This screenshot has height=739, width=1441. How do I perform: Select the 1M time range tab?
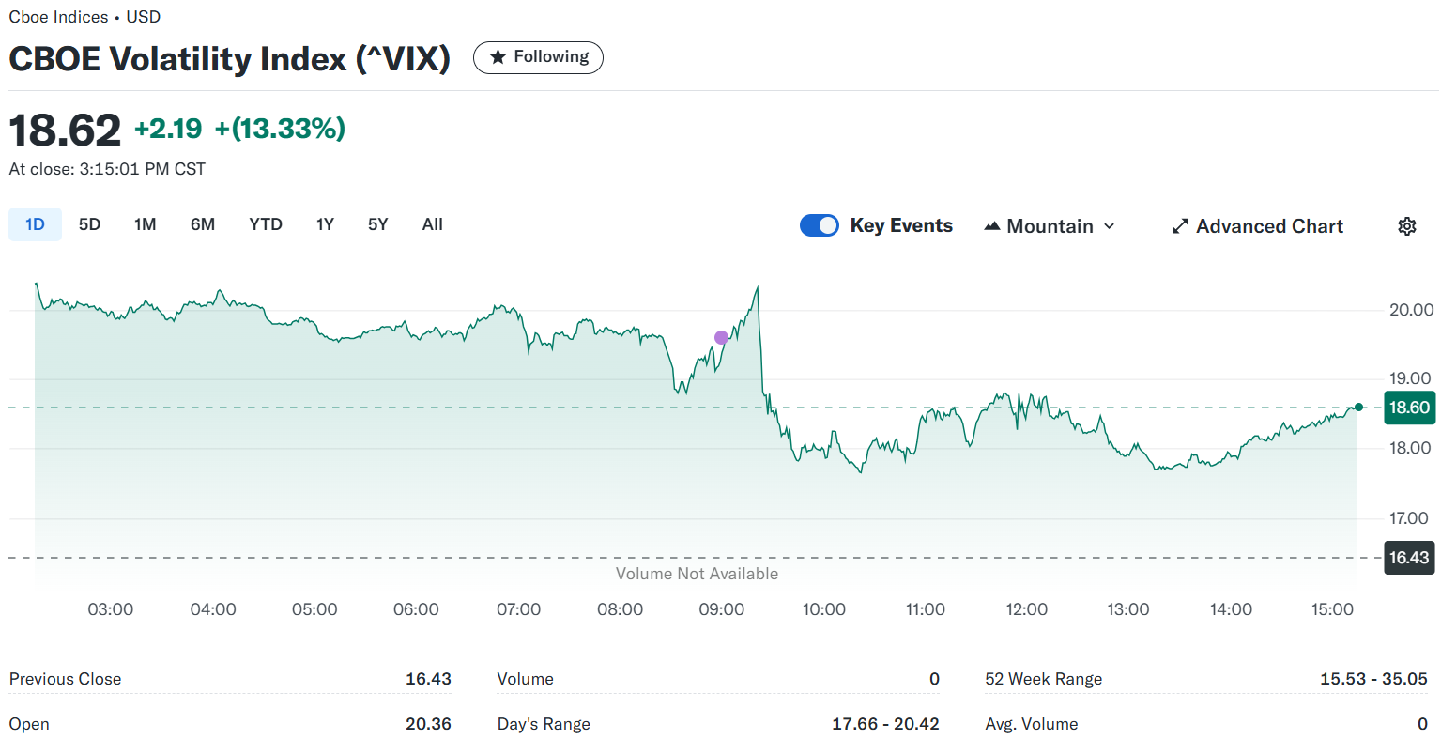point(145,224)
